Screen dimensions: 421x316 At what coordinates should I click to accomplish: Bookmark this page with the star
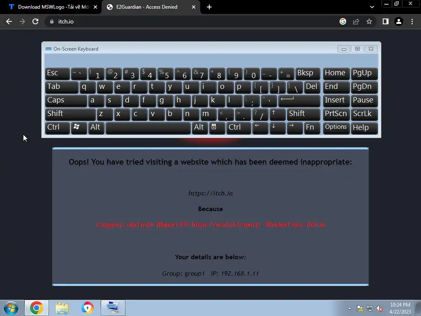pos(369,21)
